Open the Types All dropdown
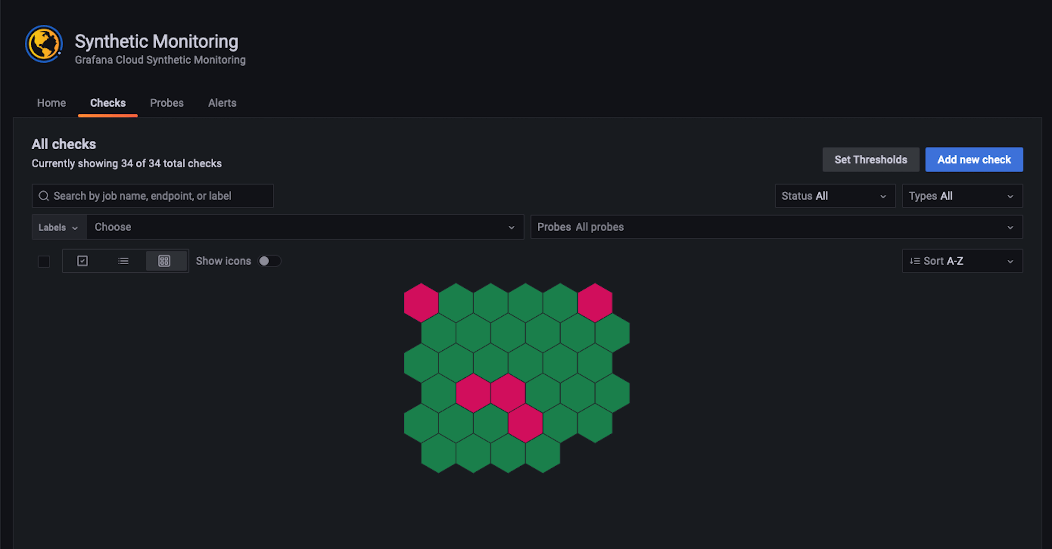The height and width of the screenshot is (549, 1052). (x=962, y=196)
